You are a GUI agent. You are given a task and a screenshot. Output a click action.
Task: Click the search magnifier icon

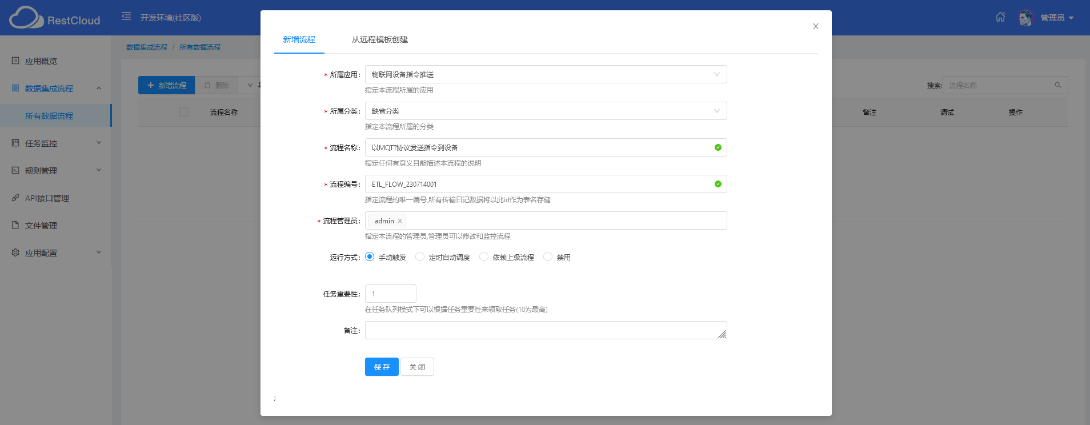pos(1058,85)
